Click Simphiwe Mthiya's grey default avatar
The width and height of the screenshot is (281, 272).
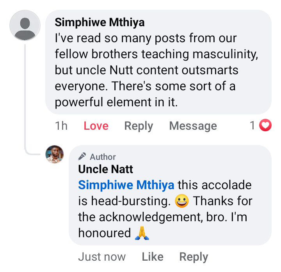coord(25,26)
